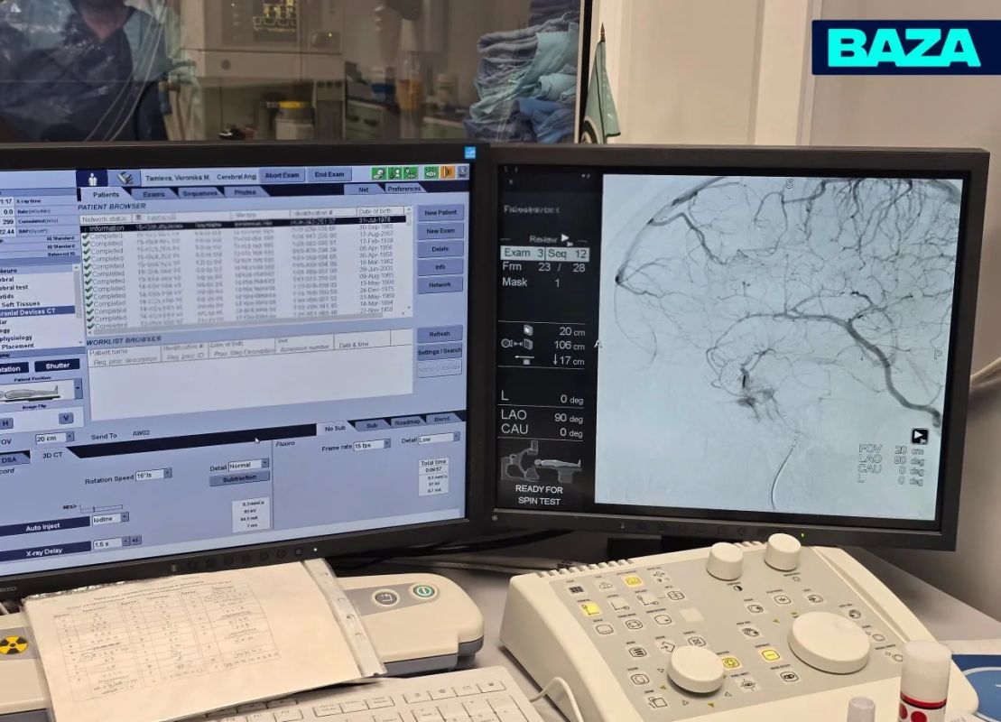Viewport: 1001px width, 722px height.
Task: Toggle the V image flip button
Action: 67,419
